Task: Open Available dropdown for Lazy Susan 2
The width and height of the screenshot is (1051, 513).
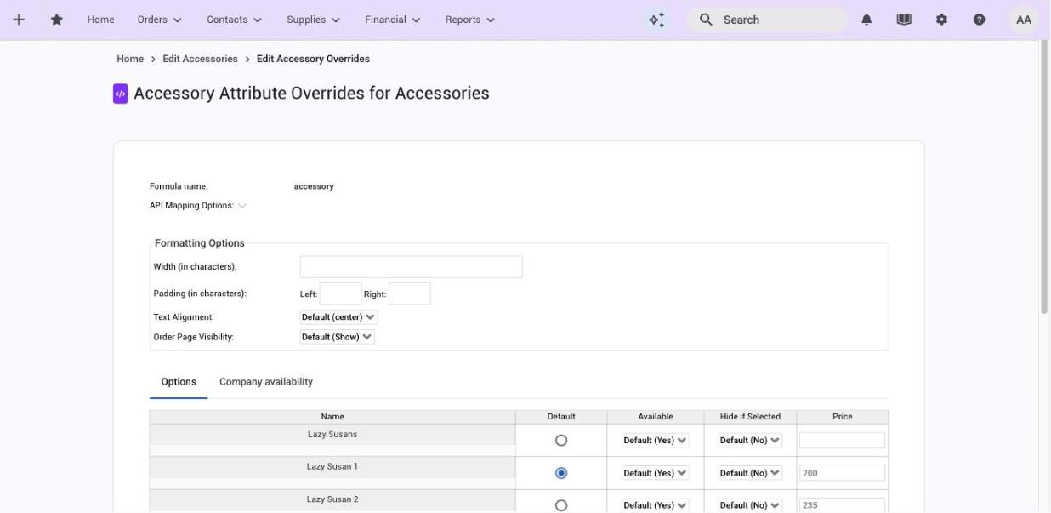Action: [655, 505]
